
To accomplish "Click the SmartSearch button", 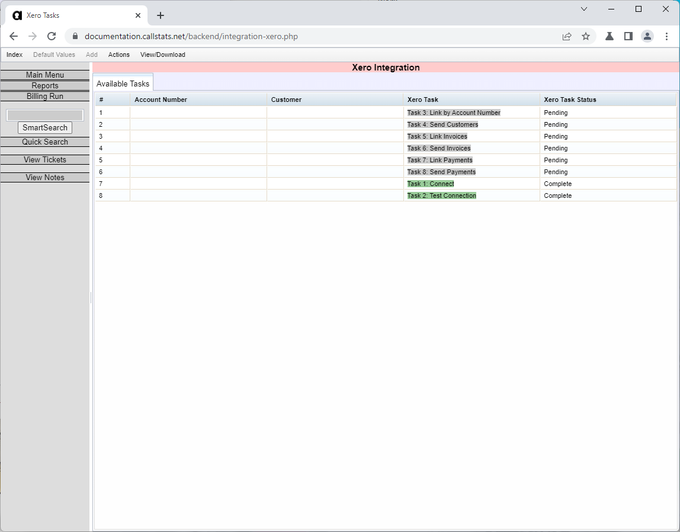I will tap(44, 127).
